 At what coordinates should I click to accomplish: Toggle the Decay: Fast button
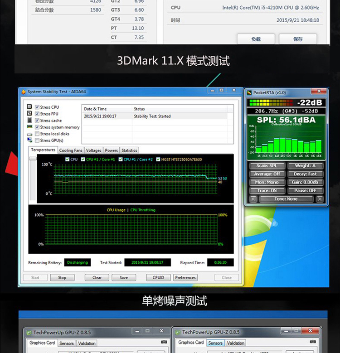click(x=305, y=174)
